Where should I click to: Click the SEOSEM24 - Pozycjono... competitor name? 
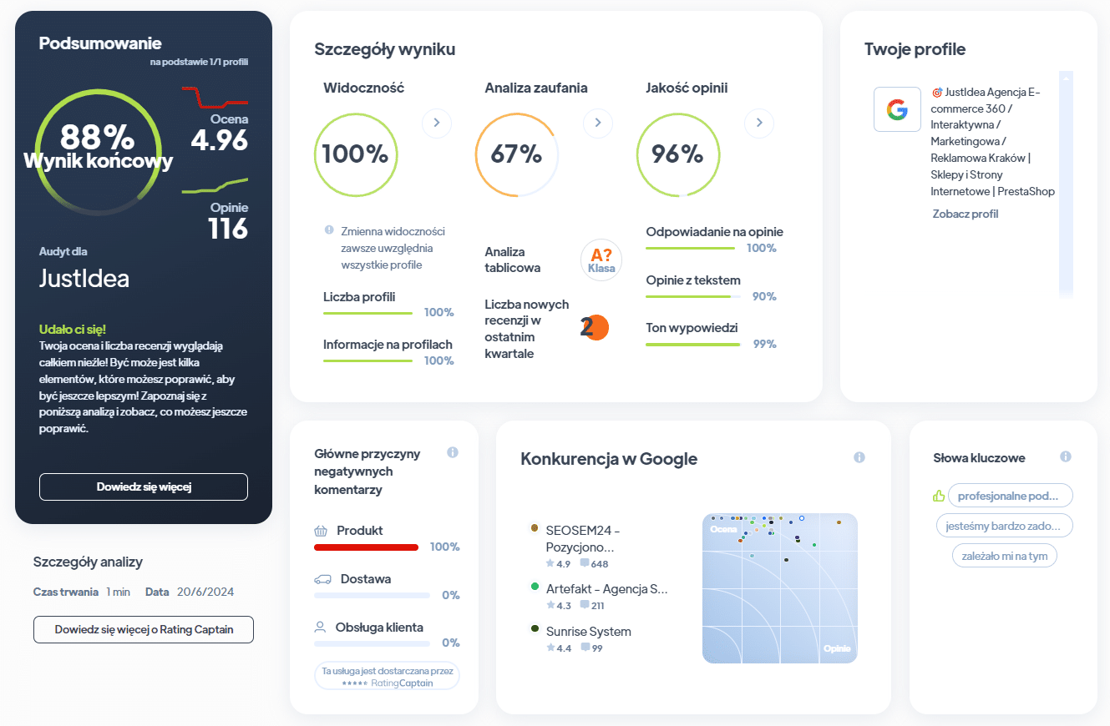click(583, 538)
